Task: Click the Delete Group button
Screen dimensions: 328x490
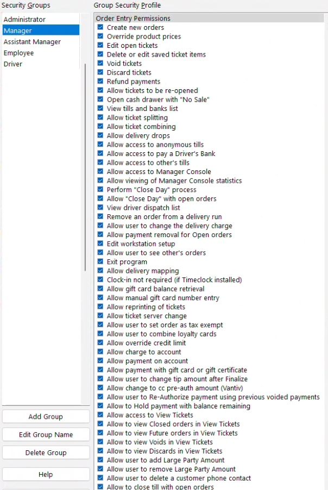Action: click(46, 453)
